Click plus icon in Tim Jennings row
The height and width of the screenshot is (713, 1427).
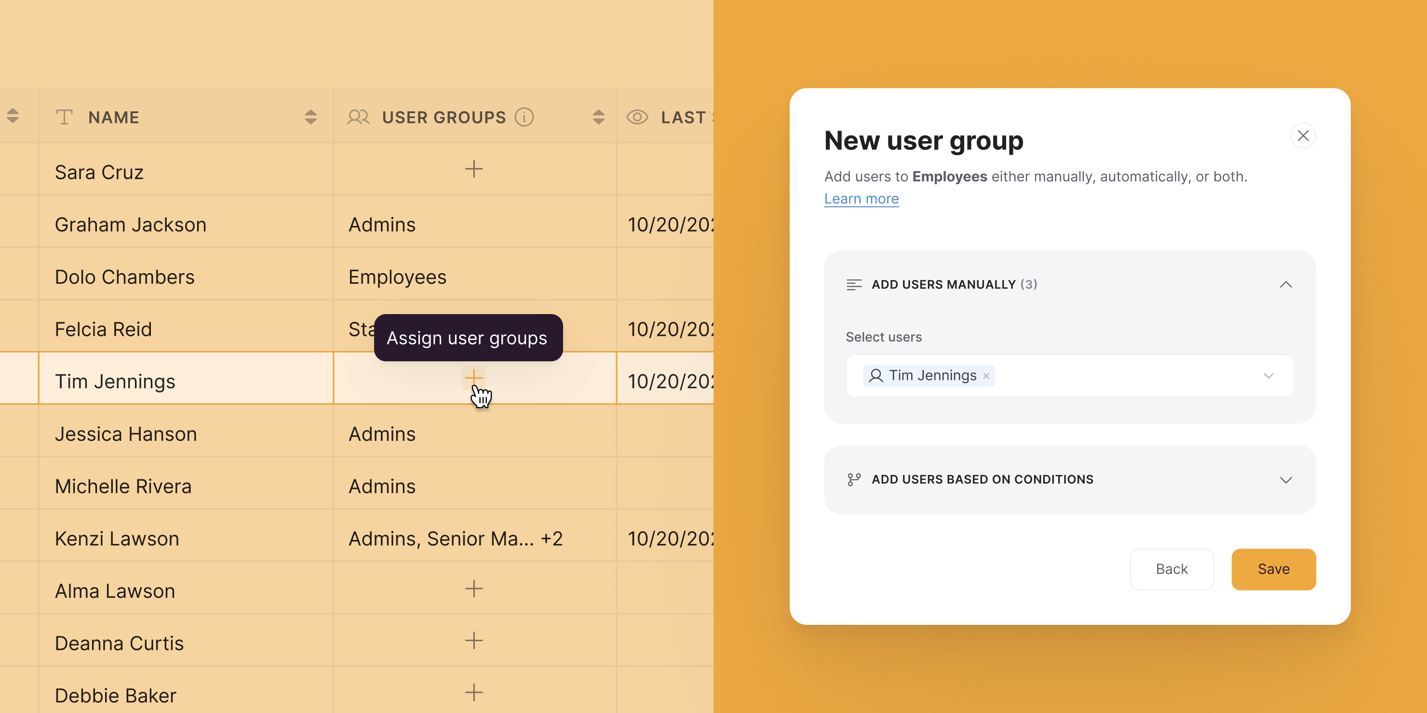tap(473, 378)
